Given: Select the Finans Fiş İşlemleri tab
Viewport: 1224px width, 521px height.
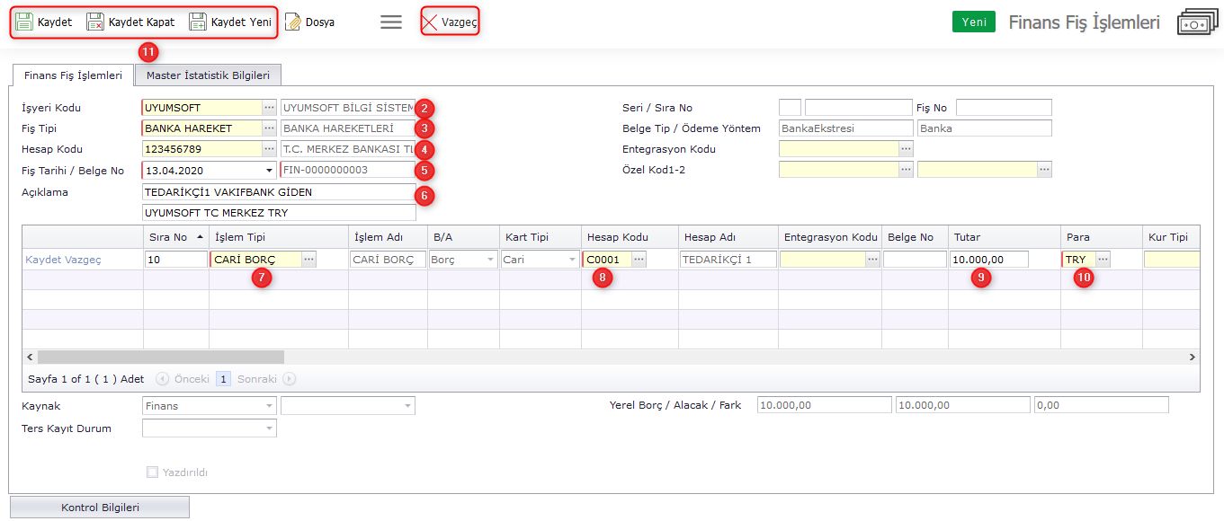Looking at the screenshot, I should tap(72, 75).
